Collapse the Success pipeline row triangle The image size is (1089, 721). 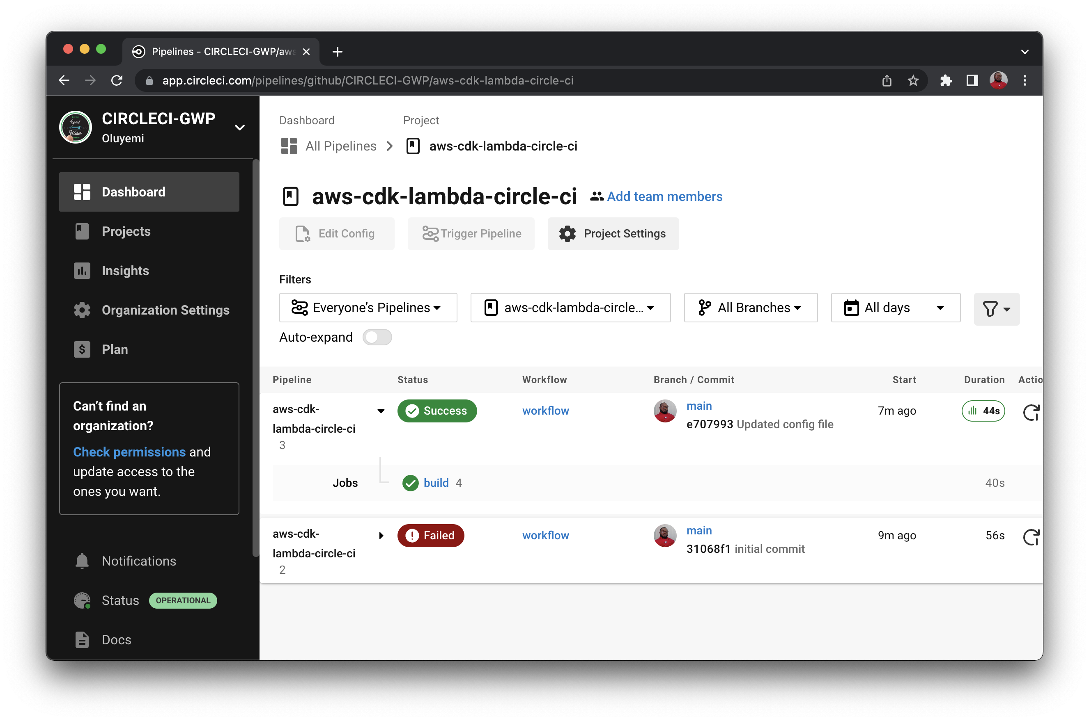tap(381, 411)
